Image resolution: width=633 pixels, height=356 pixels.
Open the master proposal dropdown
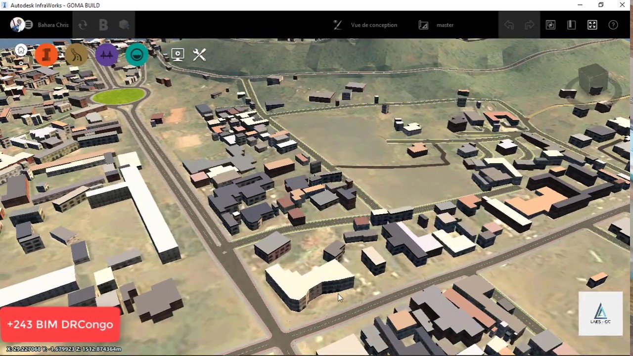pyautogui.click(x=445, y=25)
